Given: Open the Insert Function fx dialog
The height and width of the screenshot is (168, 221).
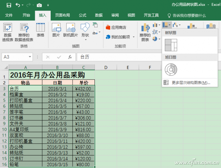Looking at the screenshot, I should 70,57.
